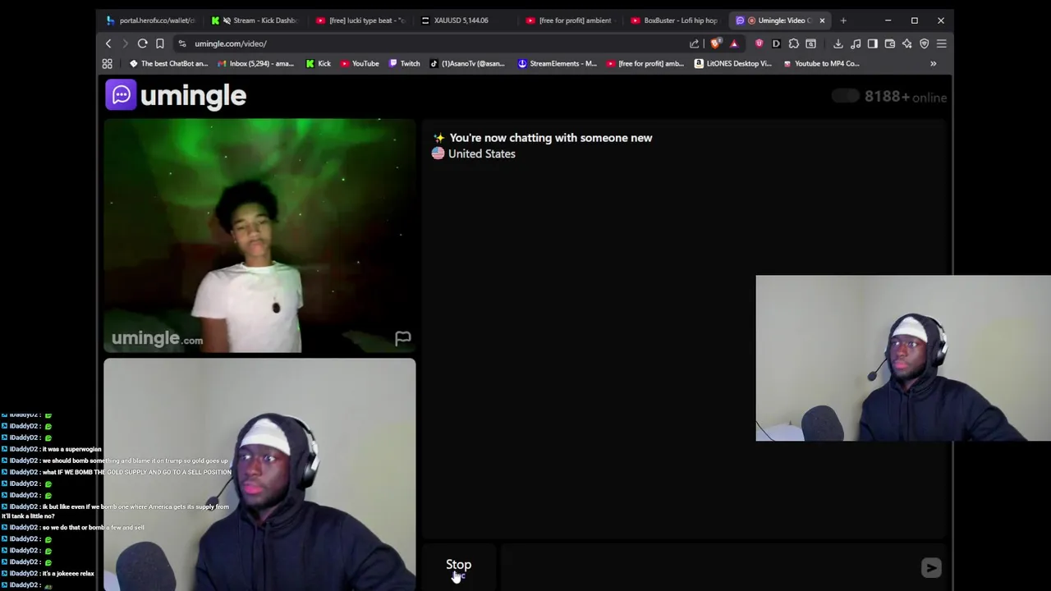Open the Brave Shields lion icon
This screenshot has width=1051, height=591.
716,44
